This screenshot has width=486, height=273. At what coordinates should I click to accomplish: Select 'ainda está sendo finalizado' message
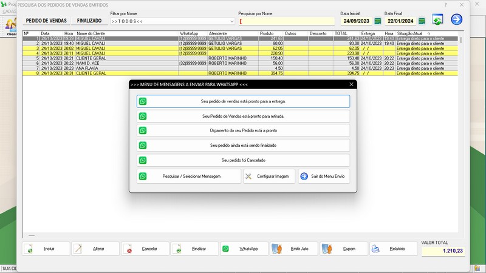(x=243, y=145)
